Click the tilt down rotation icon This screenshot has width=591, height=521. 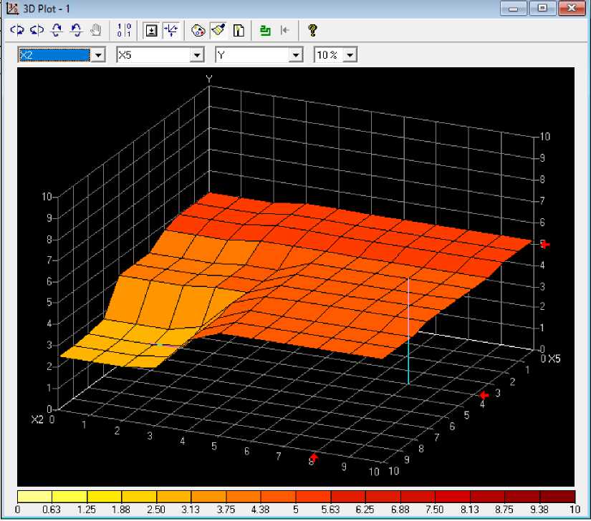76,30
